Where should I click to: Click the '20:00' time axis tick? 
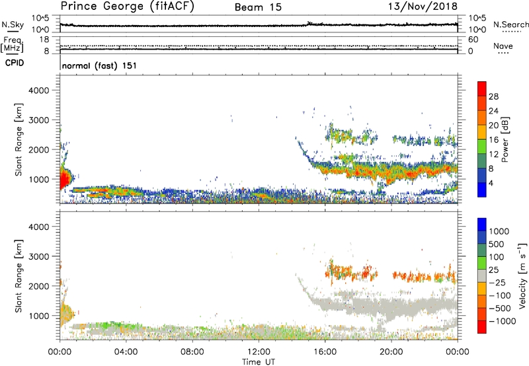click(391, 352)
